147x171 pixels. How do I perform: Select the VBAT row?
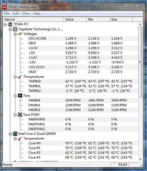(83, 72)
